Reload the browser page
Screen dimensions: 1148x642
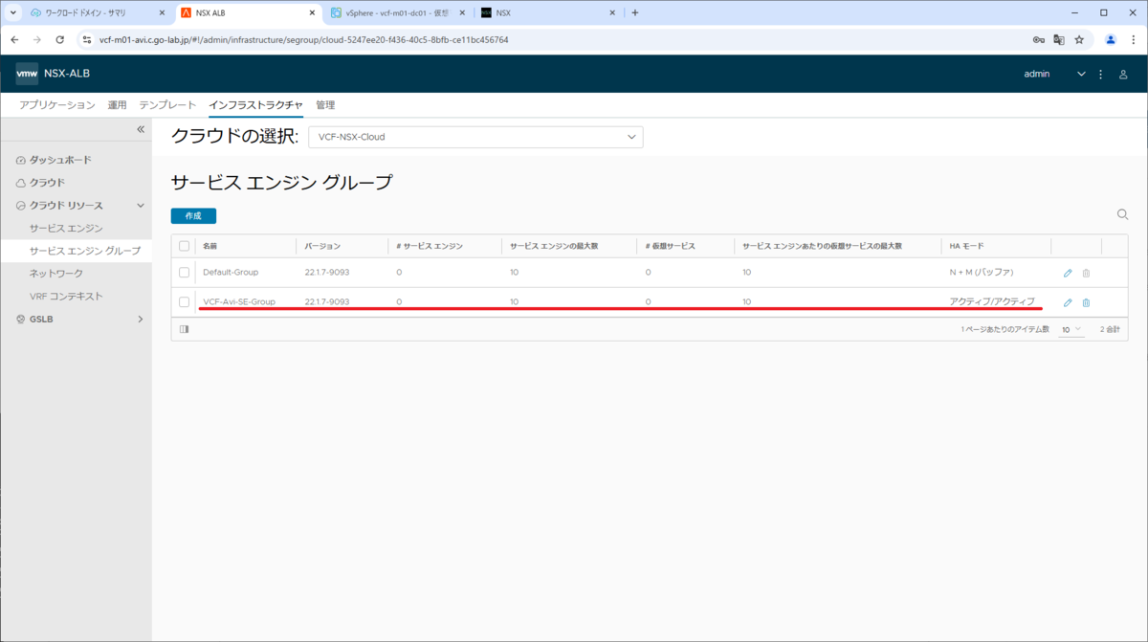(x=59, y=40)
